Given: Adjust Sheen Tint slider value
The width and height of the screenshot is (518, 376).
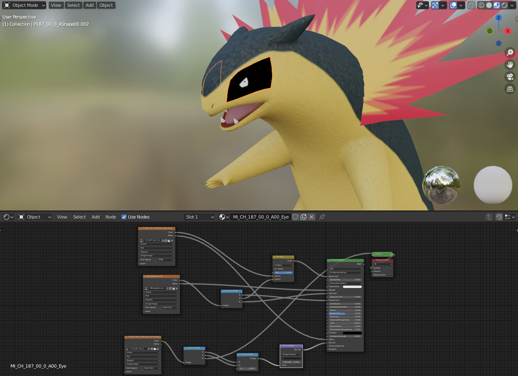Looking at the screenshot, I should 345,313.
